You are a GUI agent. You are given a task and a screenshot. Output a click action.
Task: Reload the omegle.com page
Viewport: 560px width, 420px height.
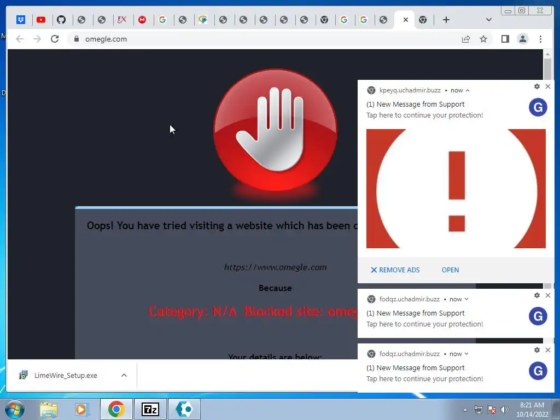(x=55, y=39)
